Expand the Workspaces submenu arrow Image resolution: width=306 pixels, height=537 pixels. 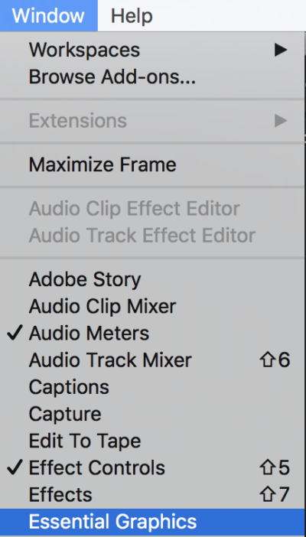pyautogui.click(x=281, y=50)
